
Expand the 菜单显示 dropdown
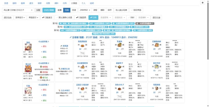20,18
